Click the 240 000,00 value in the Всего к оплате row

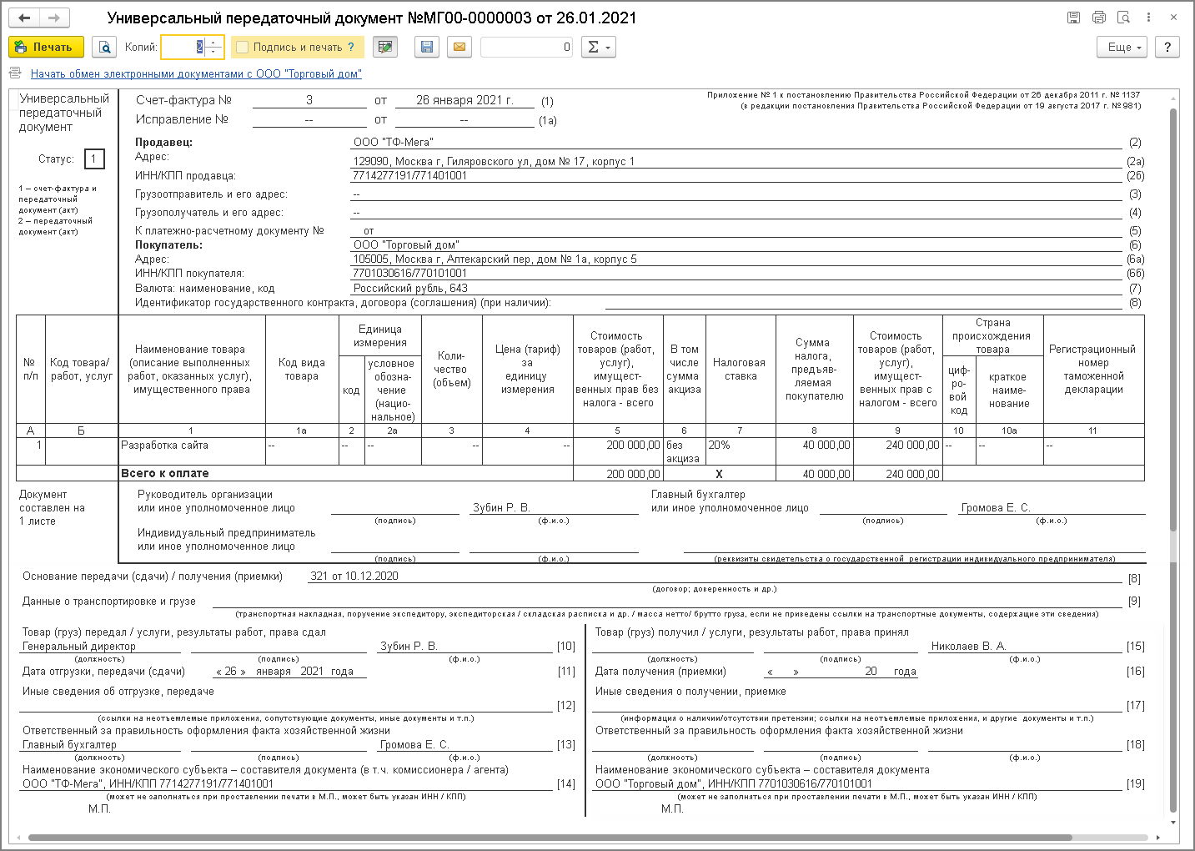(x=912, y=474)
